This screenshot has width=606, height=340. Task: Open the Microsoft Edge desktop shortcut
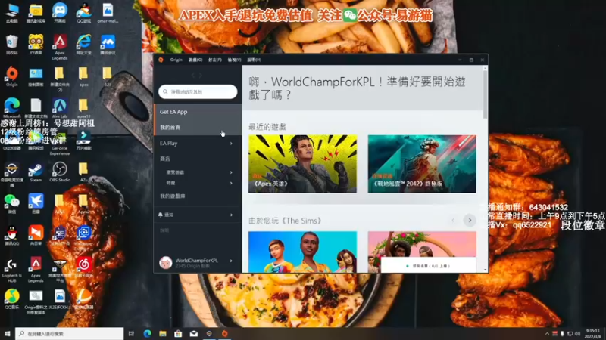click(12, 108)
